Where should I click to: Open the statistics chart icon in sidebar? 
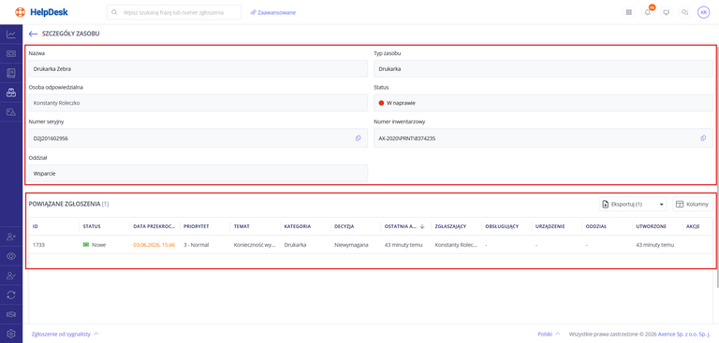point(11,35)
